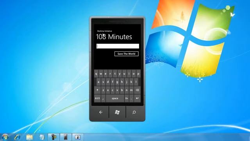Click the Save The World button
The height and width of the screenshot is (141, 250).
pyautogui.click(x=127, y=54)
